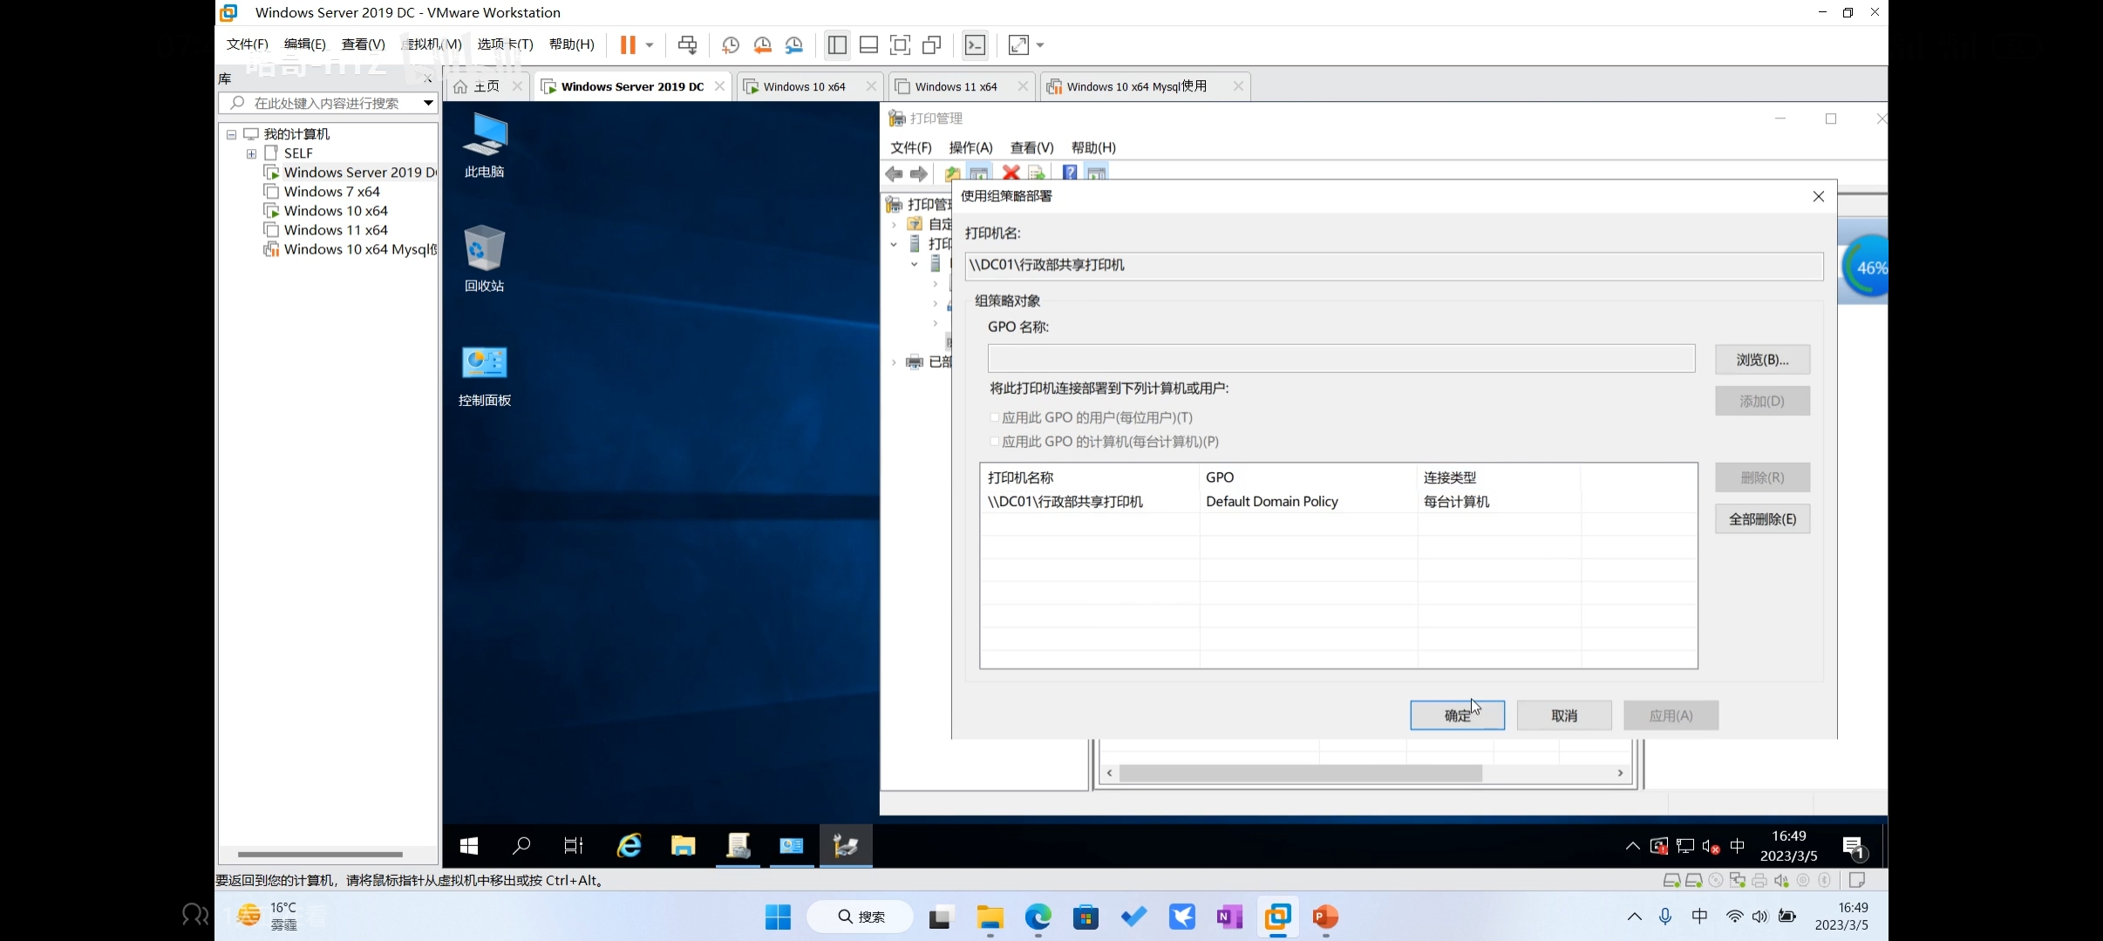This screenshot has height=941, width=2103.
Task: Switch to Unity mode icon in VMware toolbar
Action: tap(931, 44)
